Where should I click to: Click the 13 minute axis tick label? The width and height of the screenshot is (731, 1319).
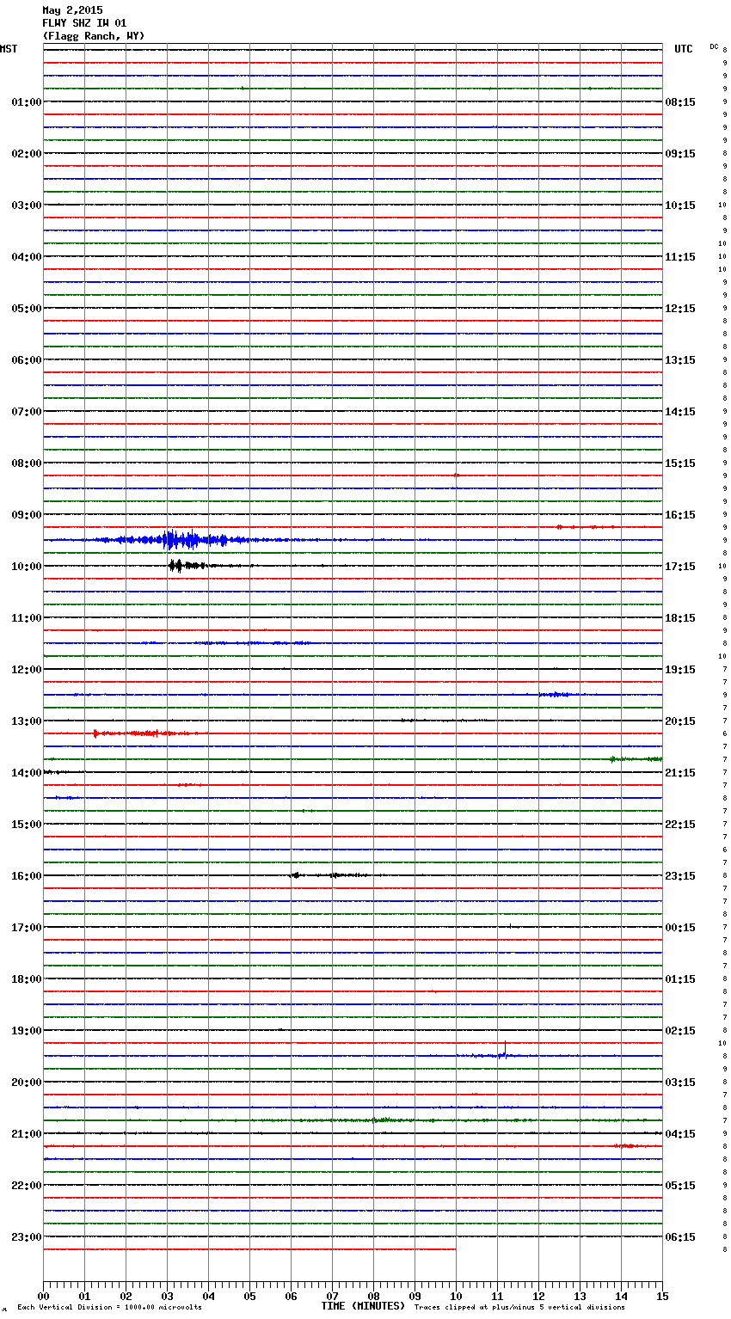pyautogui.click(x=580, y=1296)
